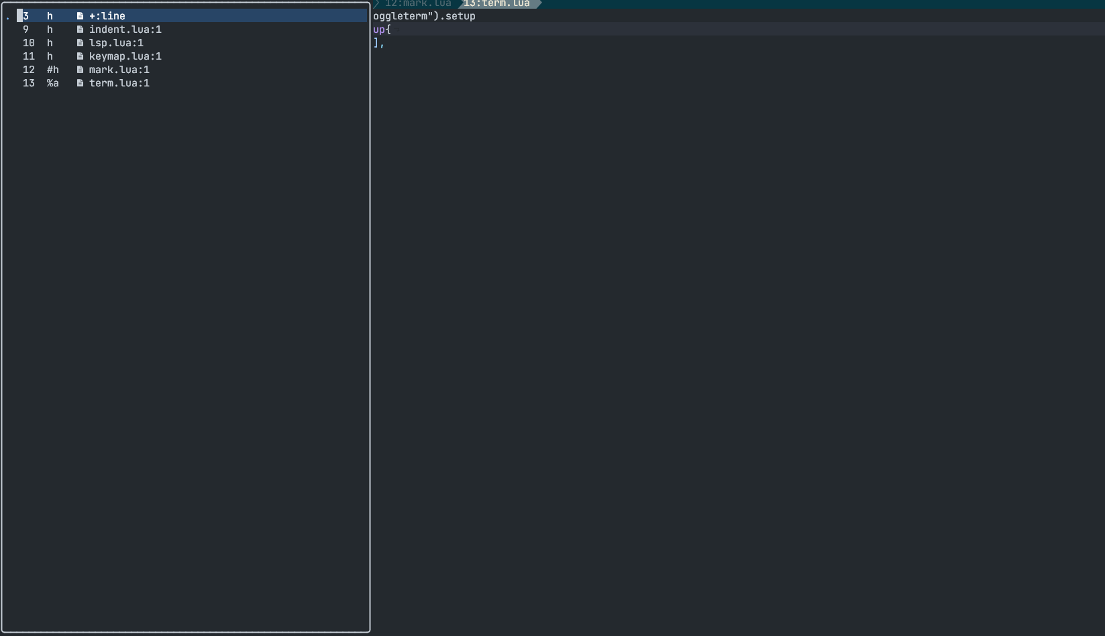Click the file icon next to mark.lua
The width and height of the screenshot is (1105, 636).
coord(81,70)
